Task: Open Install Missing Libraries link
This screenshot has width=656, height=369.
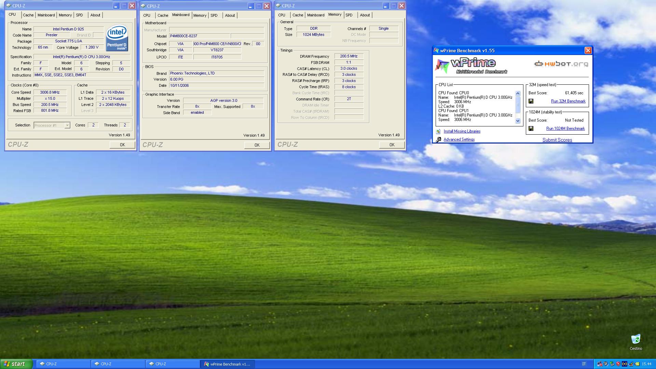Action: [462, 131]
